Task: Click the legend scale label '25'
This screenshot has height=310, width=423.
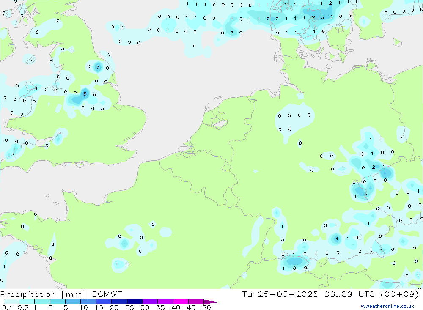Action: [129, 307]
